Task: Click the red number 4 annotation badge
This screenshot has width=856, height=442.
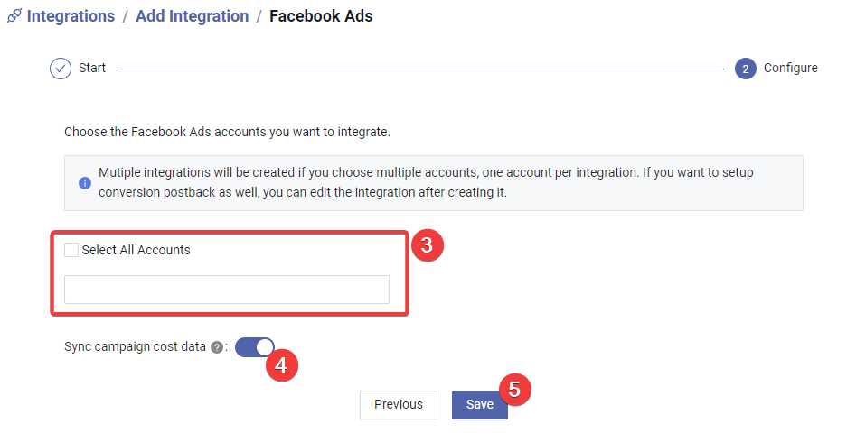Action: (282, 365)
